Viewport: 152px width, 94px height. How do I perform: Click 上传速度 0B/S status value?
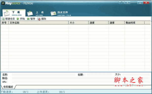point(62,92)
